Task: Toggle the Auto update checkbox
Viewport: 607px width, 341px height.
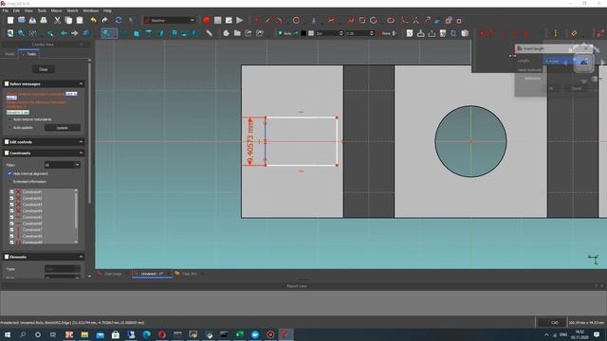Action: click(x=9, y=128)
